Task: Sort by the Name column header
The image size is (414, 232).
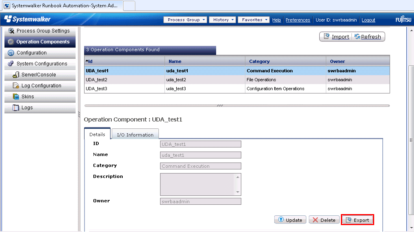Action: click(x=205, y=61)
